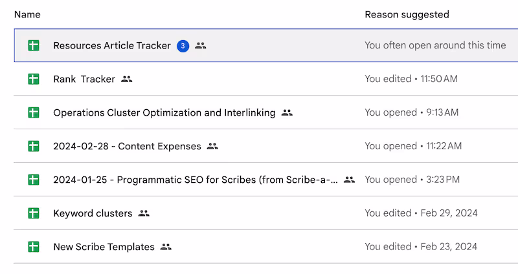Viewport: 518px width, 274px height.
Task: Click the blue 3 badge on Resources Article Tracker
Action: 183,46
